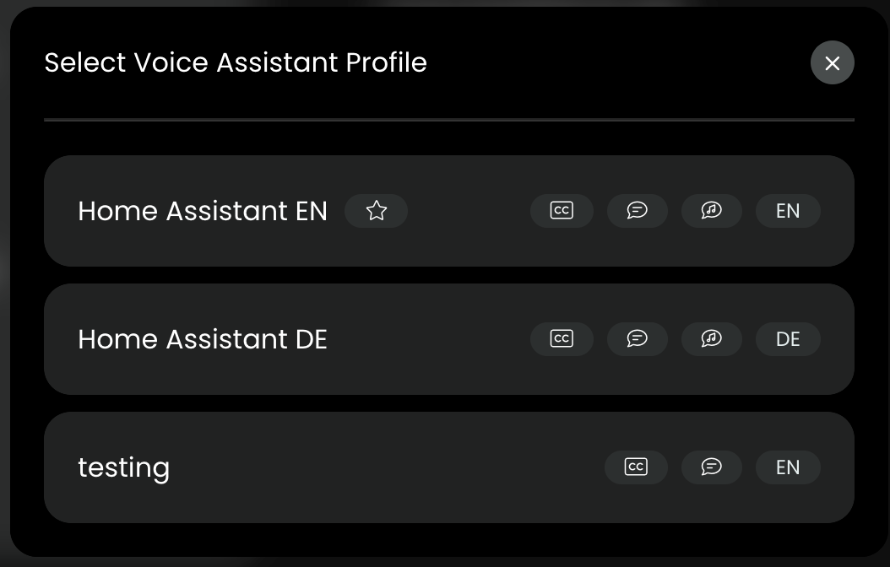Click the CC icon on the testing profile
The width and height of the screenshot is (890, 567).
point(636,467)
